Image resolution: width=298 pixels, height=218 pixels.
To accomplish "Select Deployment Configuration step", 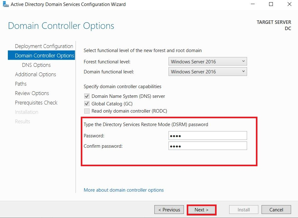I will click(x=44, y=46).
